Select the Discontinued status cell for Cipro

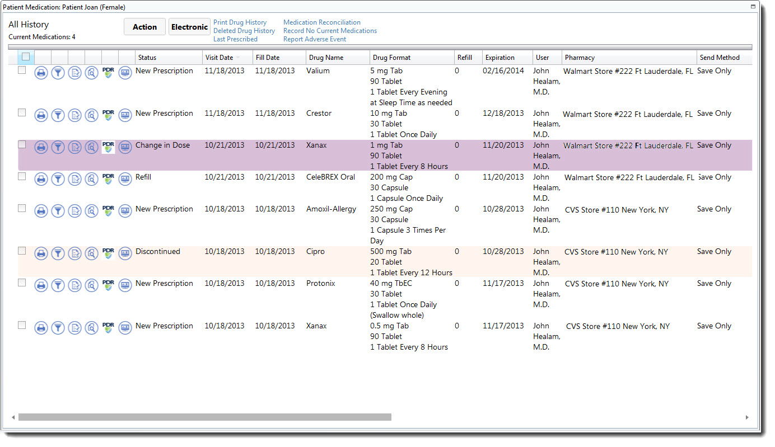pyautogui.click(x=158, y=252)
